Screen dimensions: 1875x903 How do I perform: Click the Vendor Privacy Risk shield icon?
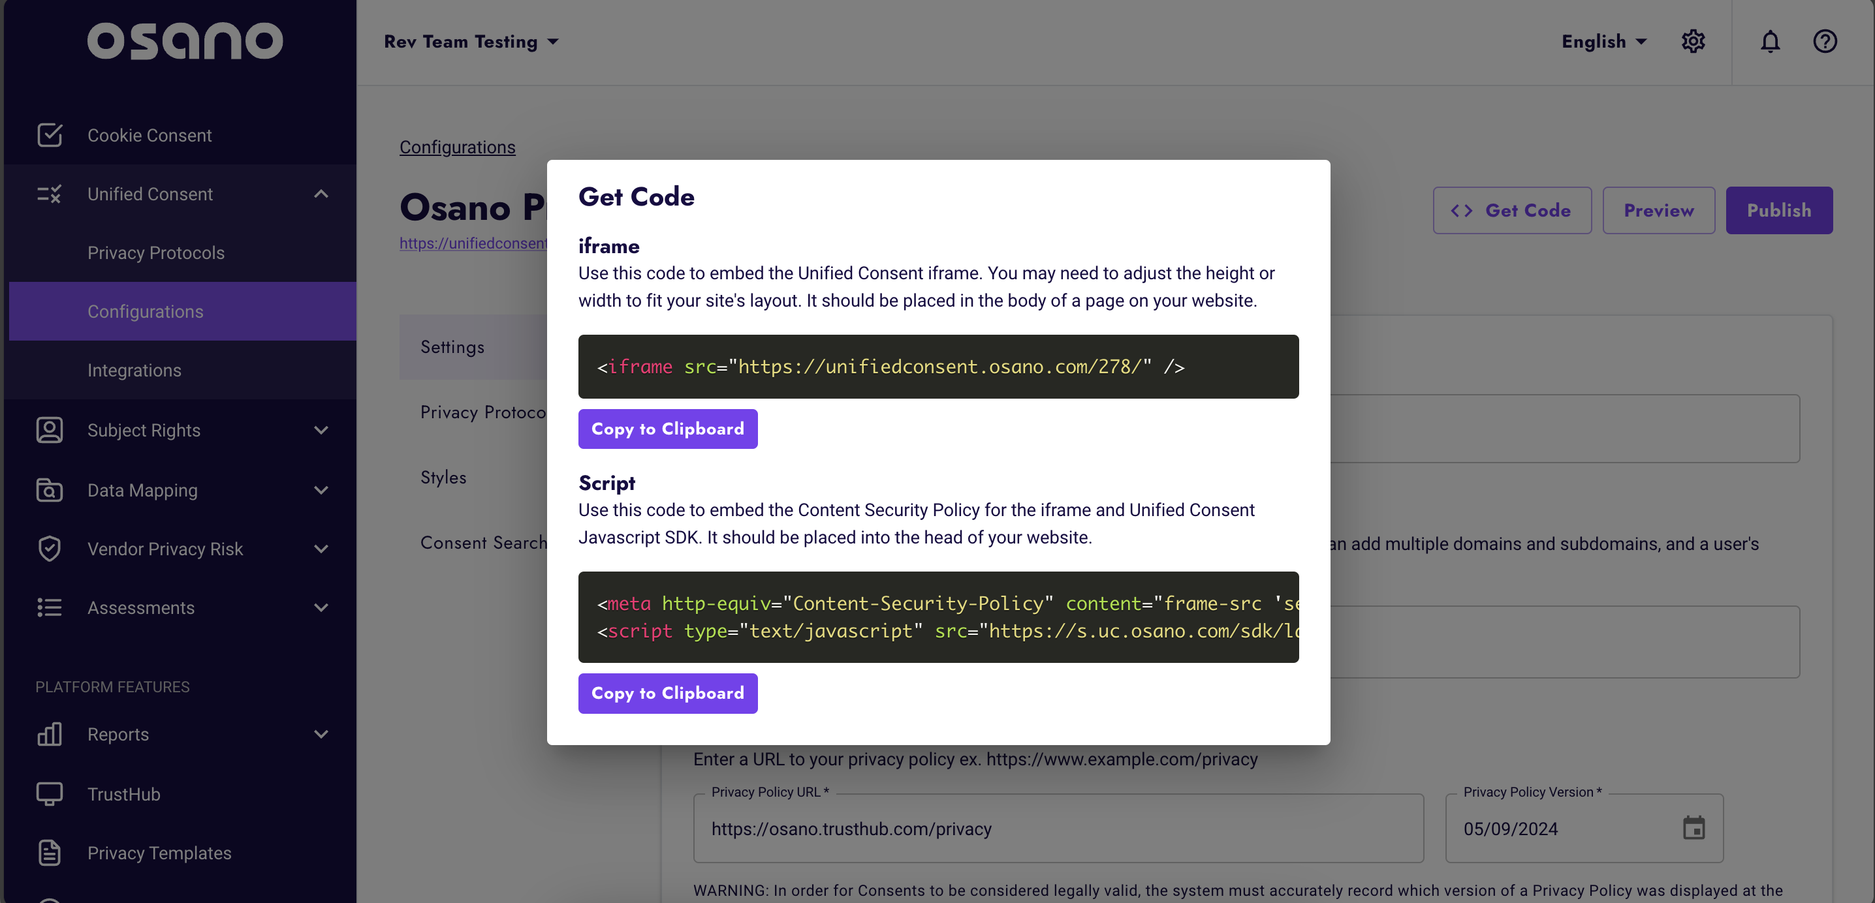50,549
